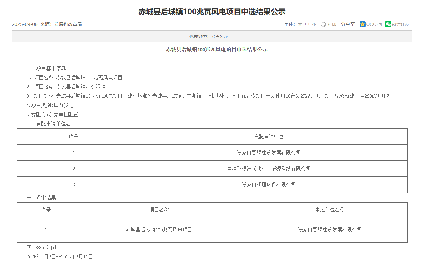The height and width of the screenshot is (262, 424).
Task: Click winning unit cell 张家口智联建设发展有限公司
Action: tap(330, 230)
